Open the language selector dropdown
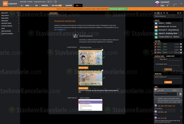This screenshot has height=124, width=184. click(x=50, y=2)
